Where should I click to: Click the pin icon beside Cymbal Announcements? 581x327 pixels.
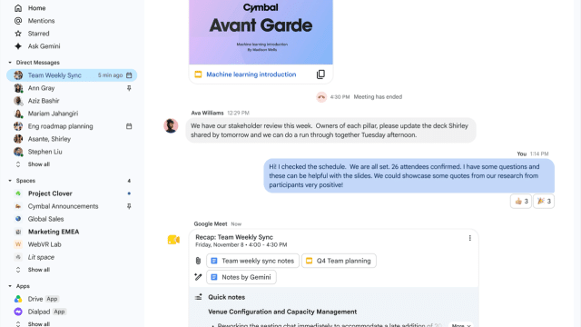[129, 206]
